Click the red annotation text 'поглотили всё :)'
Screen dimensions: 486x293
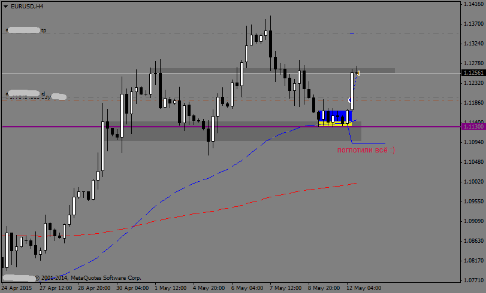point(366,150)
